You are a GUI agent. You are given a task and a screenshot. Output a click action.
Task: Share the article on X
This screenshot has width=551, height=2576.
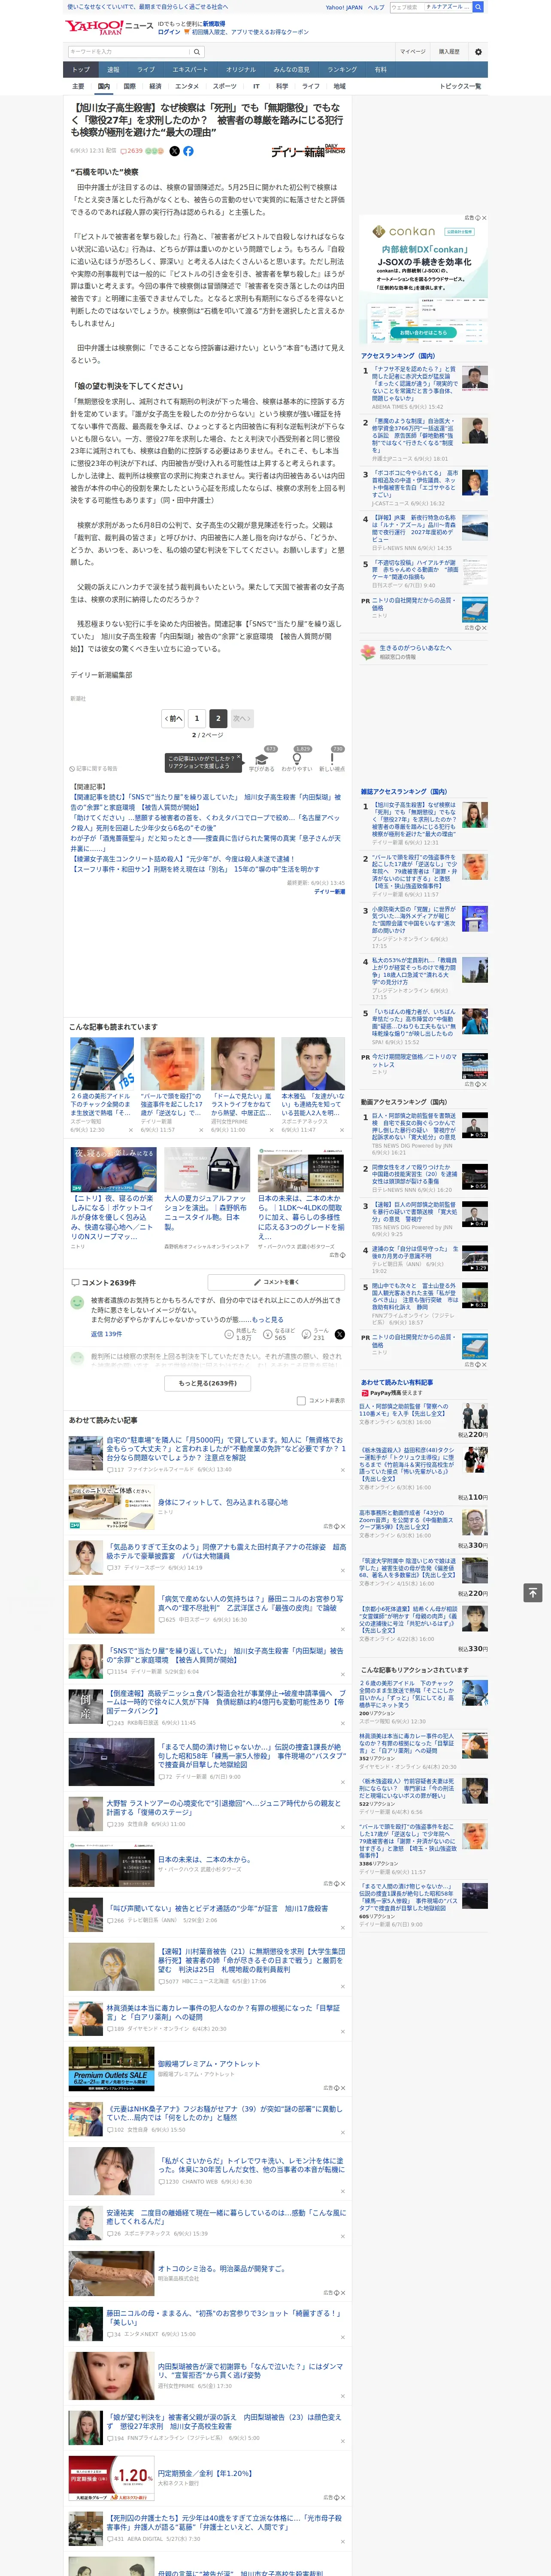(x=174, y=151)
